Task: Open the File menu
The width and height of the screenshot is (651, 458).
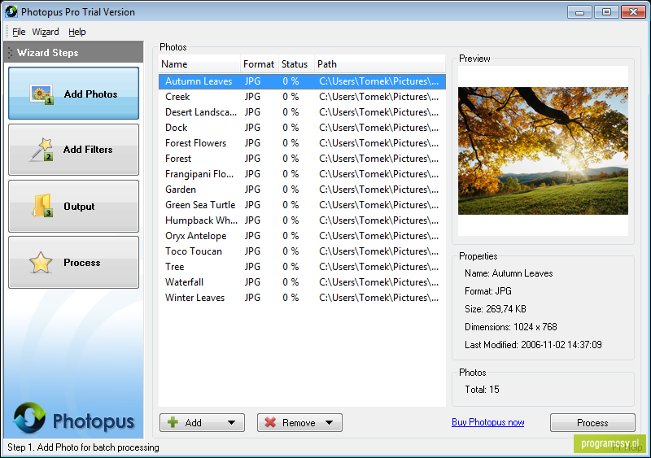Action: [19, 32]
